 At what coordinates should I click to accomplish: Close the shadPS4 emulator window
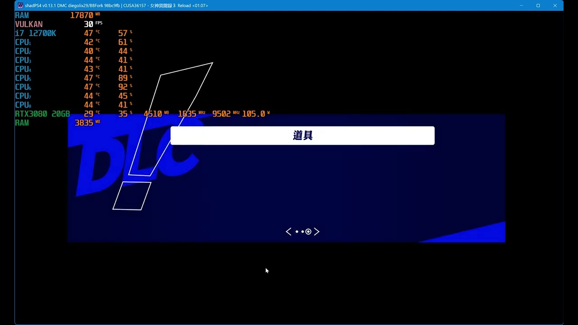(x=555, y=5)
